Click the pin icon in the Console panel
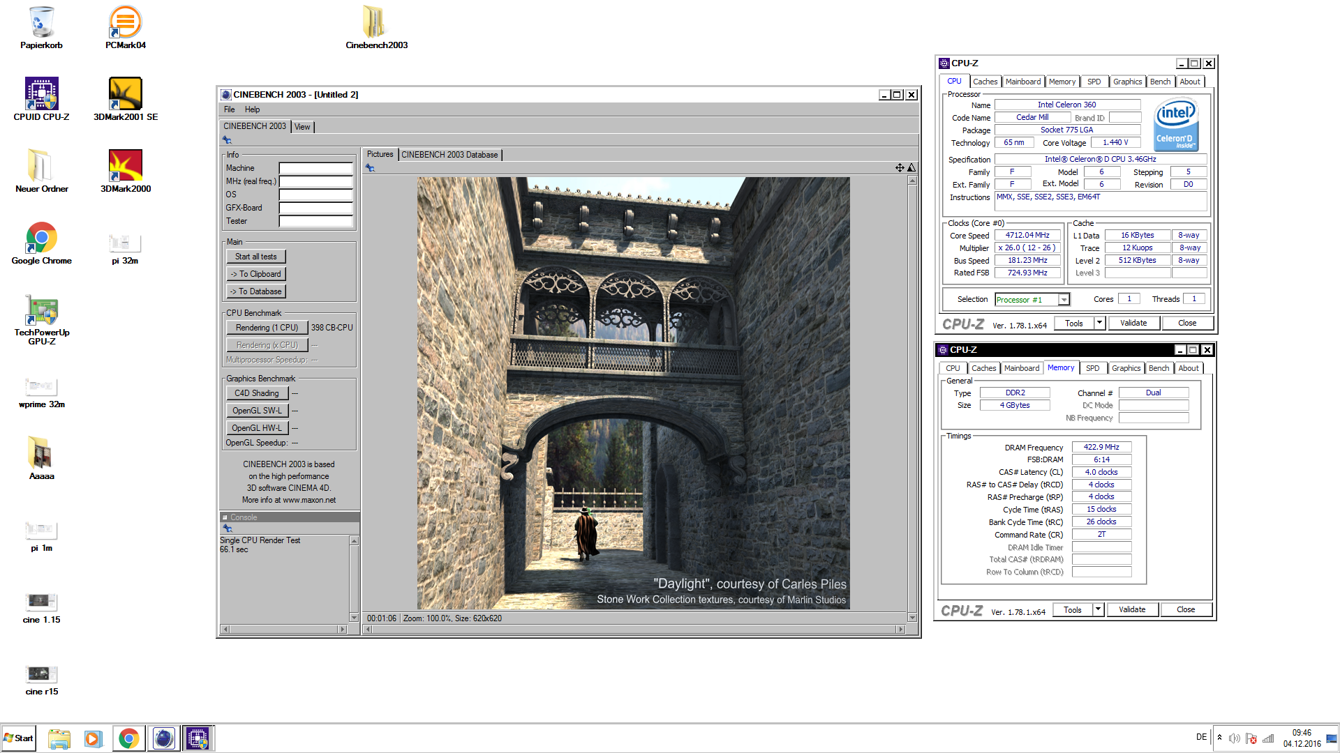1340x753 pixels. [x=228, y=528]
